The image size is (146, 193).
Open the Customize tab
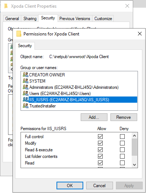[103, 19]
